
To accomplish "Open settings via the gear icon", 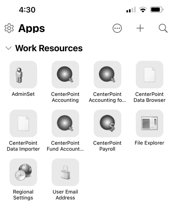I will tap(9, 28).
